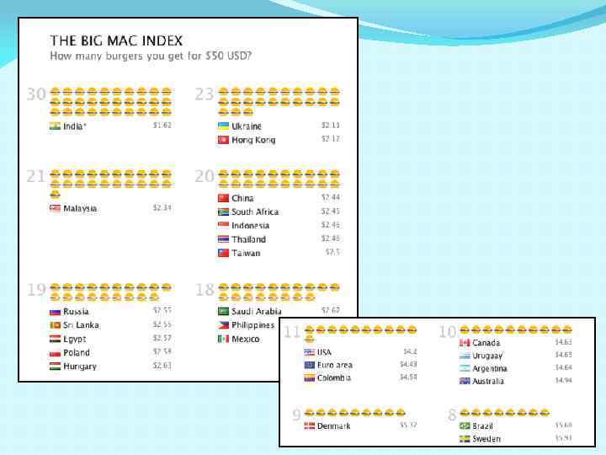Click the Uruguay flag icon
The width and height of the screenshot is (606, 455).
(465, 356)
